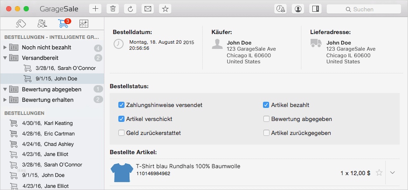Click the trash delete icon in toolbar
This screenshot has height=190, width=408.
click(113, 9)
